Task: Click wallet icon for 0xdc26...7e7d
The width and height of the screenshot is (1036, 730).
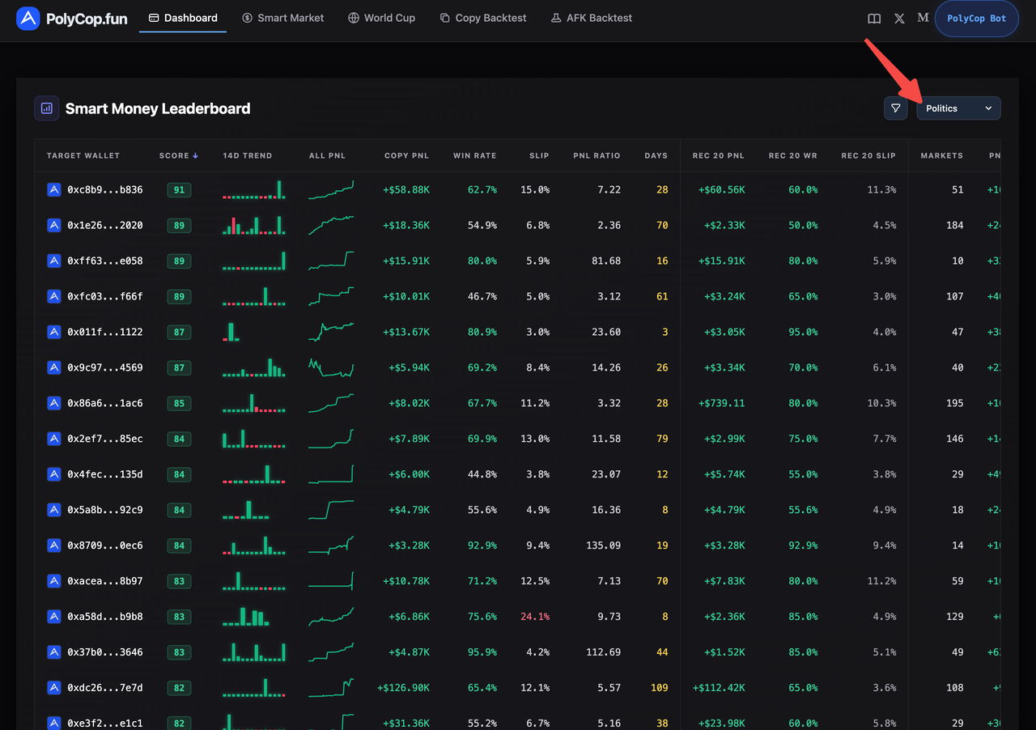Action: coord(54,688)
